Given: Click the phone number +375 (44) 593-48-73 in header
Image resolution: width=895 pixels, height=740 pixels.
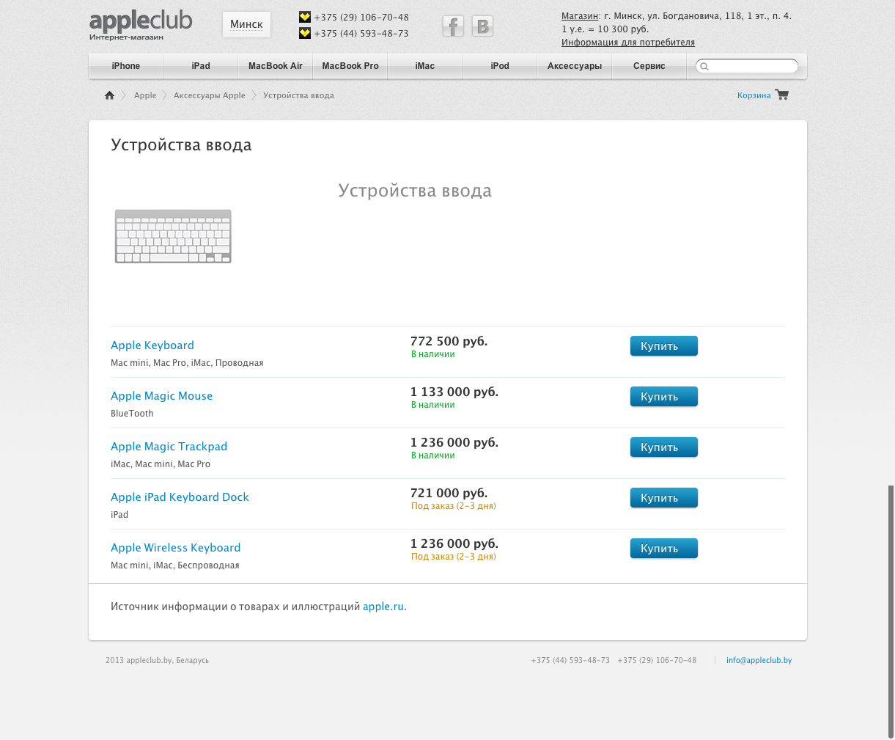Looking at the screenshot, I should point(361,34).
